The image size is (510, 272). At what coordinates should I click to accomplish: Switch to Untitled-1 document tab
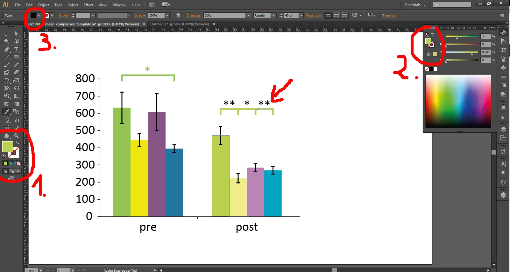pyautogui.click(x=180, y=24)
